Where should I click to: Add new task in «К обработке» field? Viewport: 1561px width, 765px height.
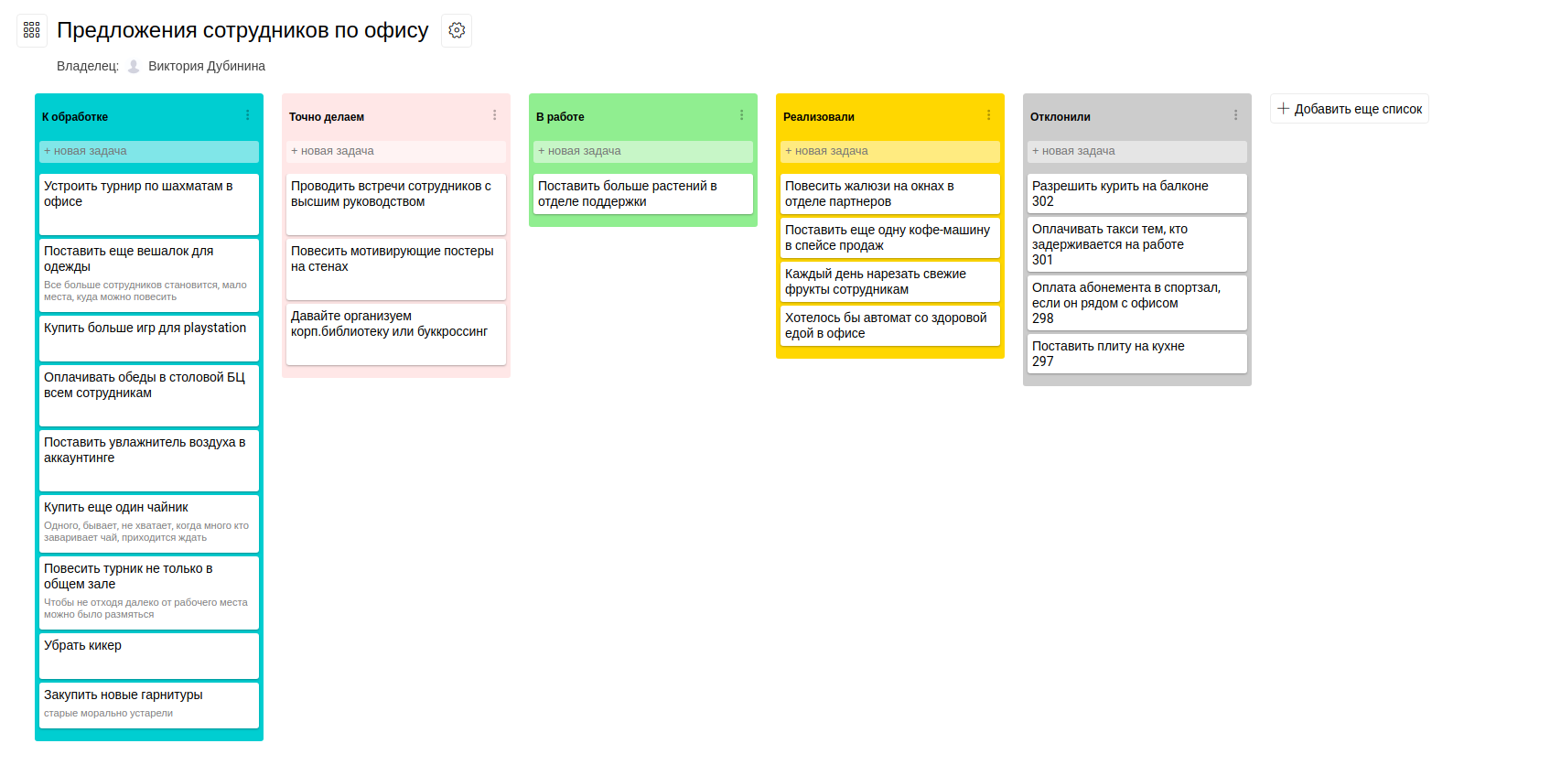pos(149,151)
